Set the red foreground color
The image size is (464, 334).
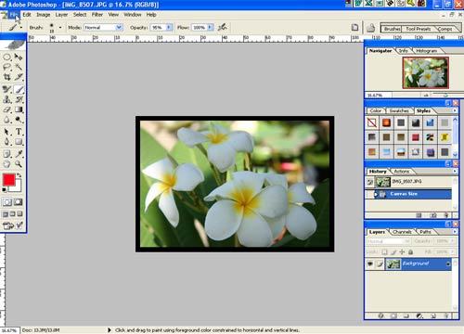tap(9, 180)
